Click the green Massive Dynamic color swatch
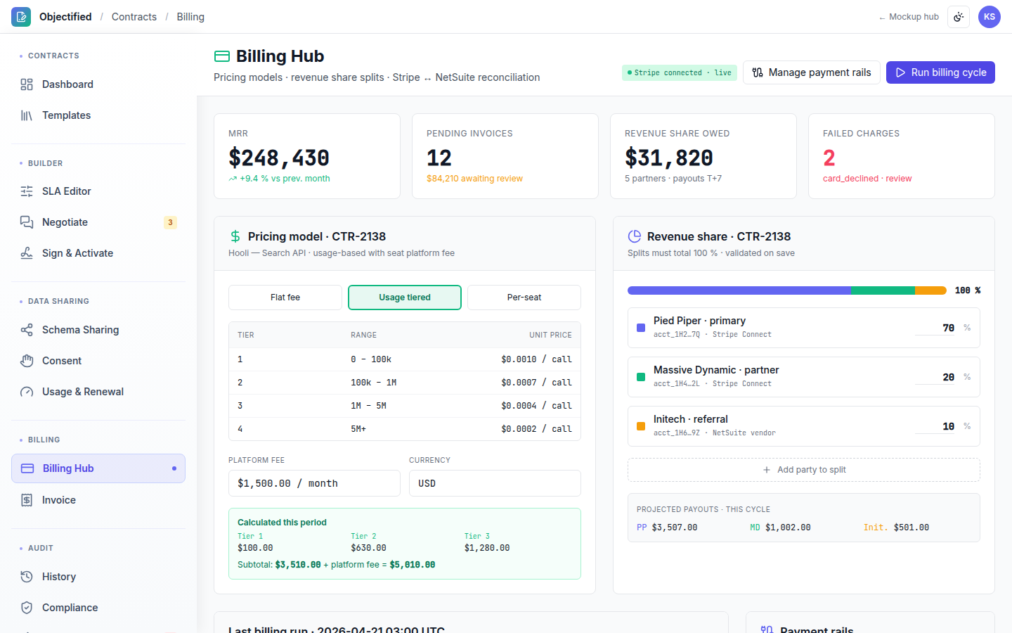This screenshot has height=633, width=1012. pyautogui.click(x=641, y=377)
